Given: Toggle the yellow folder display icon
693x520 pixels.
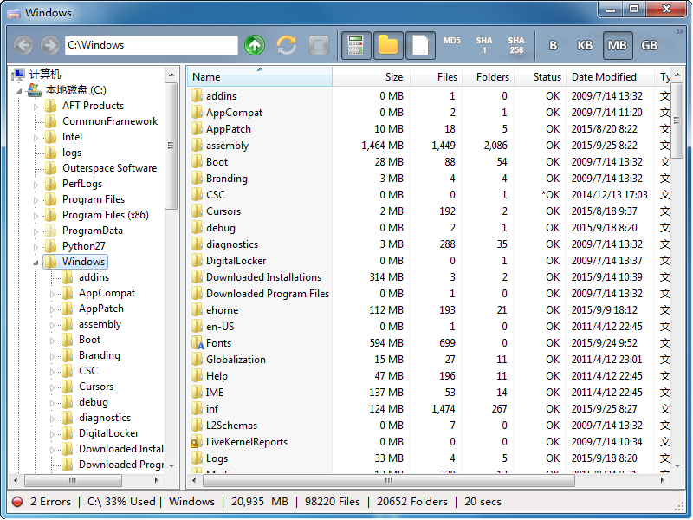Looking at the screenshot, I should point(388,45).
